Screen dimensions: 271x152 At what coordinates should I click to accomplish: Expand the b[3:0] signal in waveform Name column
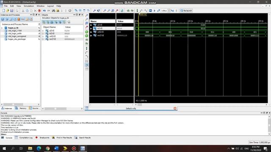[x=91, y=28]
